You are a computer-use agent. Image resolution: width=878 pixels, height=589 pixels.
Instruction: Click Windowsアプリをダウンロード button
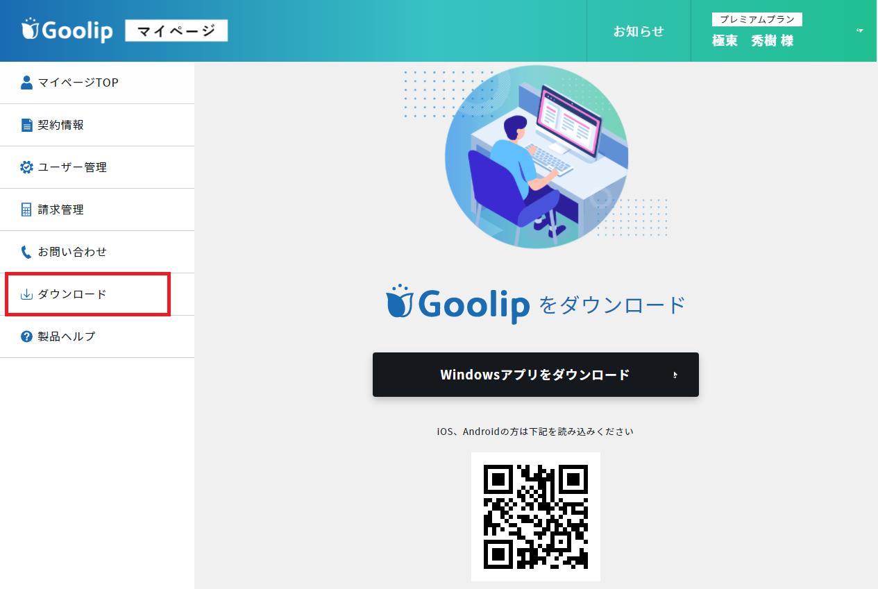click(535, 375)
